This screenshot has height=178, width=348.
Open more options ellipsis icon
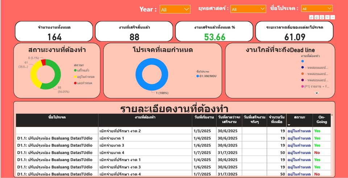click(333, 17)
